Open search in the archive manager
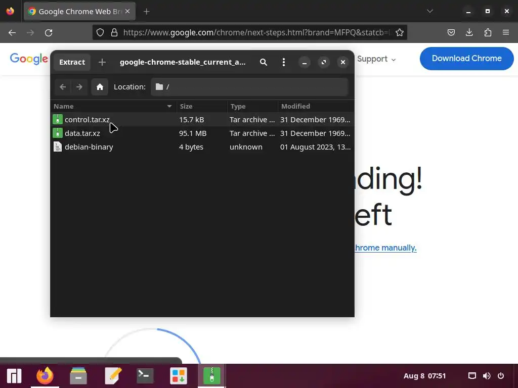 [263, 62]
